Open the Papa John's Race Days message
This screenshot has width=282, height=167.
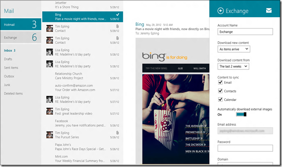click(x=83, y=147)
